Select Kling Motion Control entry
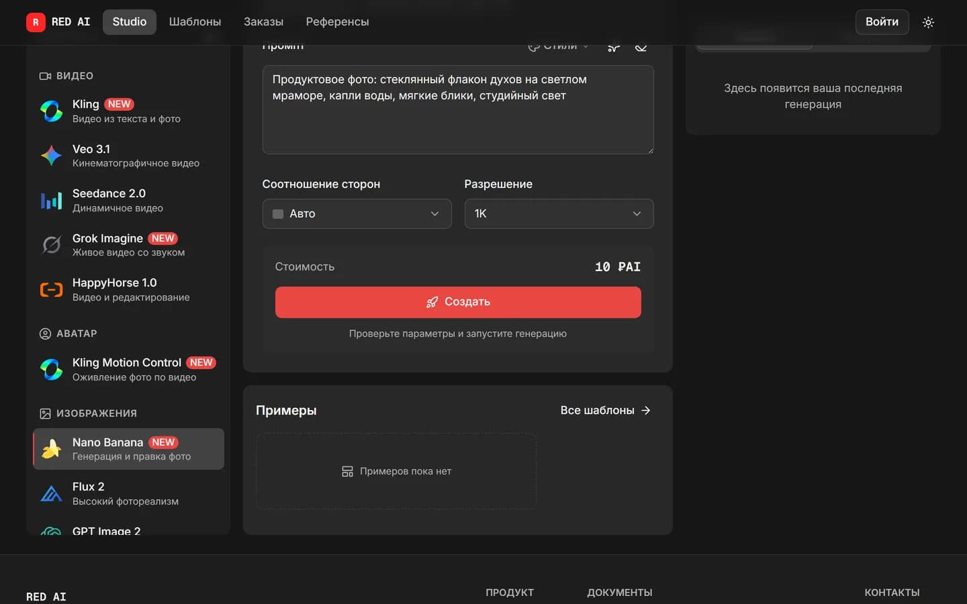967x604 pixels. pos(128,369)
